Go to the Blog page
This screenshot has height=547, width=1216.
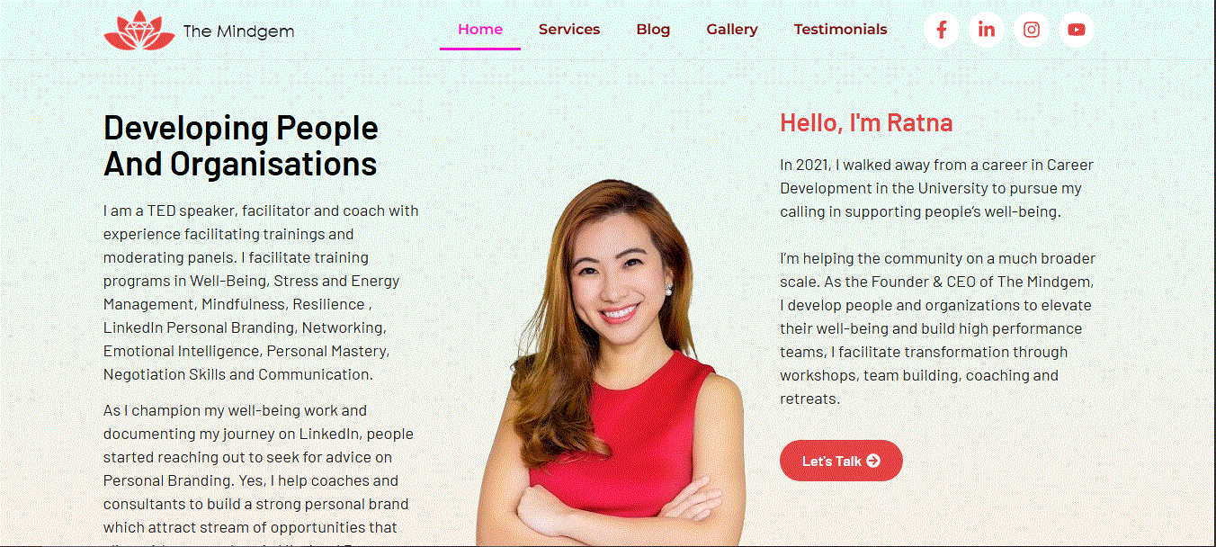653,29
